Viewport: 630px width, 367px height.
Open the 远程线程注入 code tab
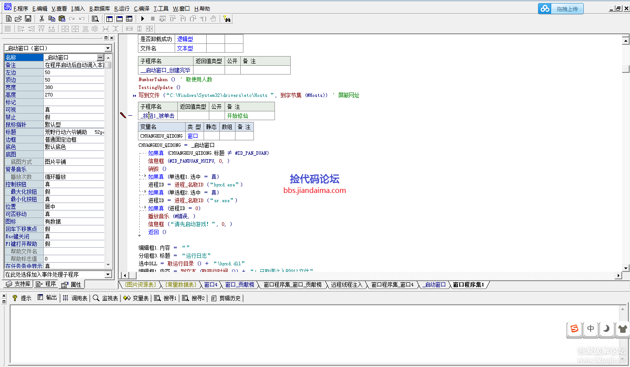coord(347,285)
